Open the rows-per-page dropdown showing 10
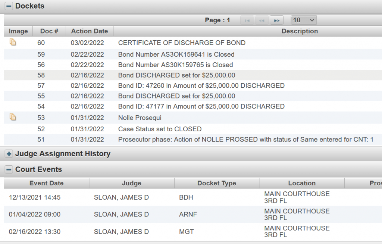The width and height of the screenshot is (382, 244). [x=304, y=20]
